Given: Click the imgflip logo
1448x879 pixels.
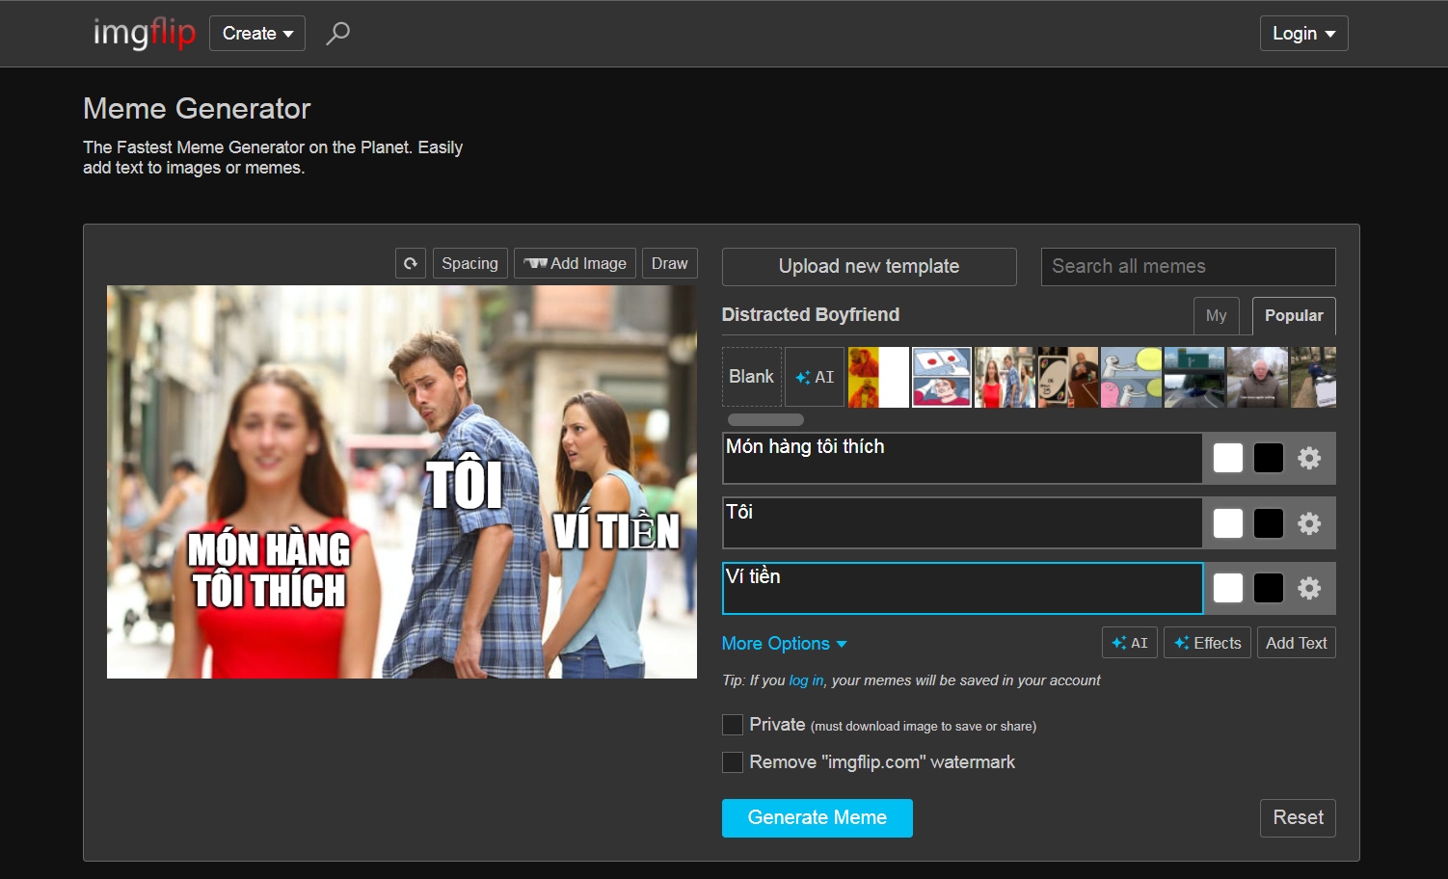Looking at the screenshot, I should [145, 33].
